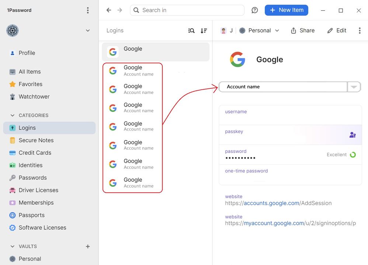Viewport: 368px width, 265px height.
Task: Open the sidebar three-dot menu
Action: coord(88,10)
